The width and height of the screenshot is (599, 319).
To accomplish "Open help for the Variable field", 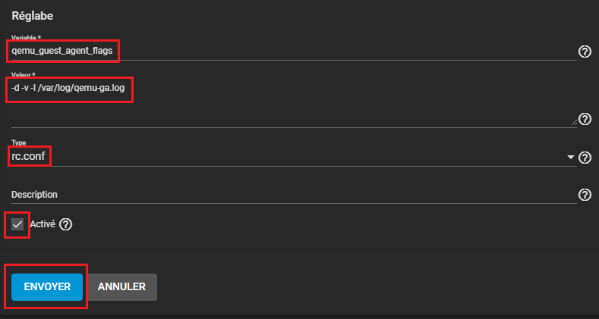I will 585,52.
